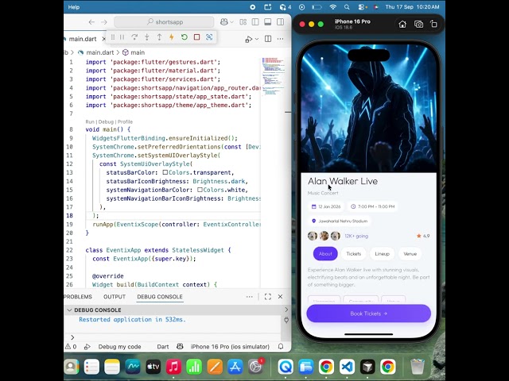Select the Lineup chip in the app
The width and height of the screenshot is (509, 381).
[382, 254]
